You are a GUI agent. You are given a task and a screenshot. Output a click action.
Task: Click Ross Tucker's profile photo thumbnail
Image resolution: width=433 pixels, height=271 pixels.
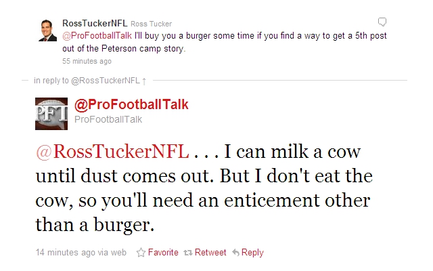click(46, 30)
